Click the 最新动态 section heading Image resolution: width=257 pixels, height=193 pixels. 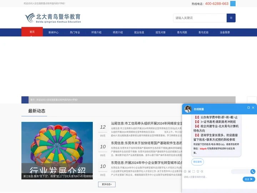click(x=37, y=111)
